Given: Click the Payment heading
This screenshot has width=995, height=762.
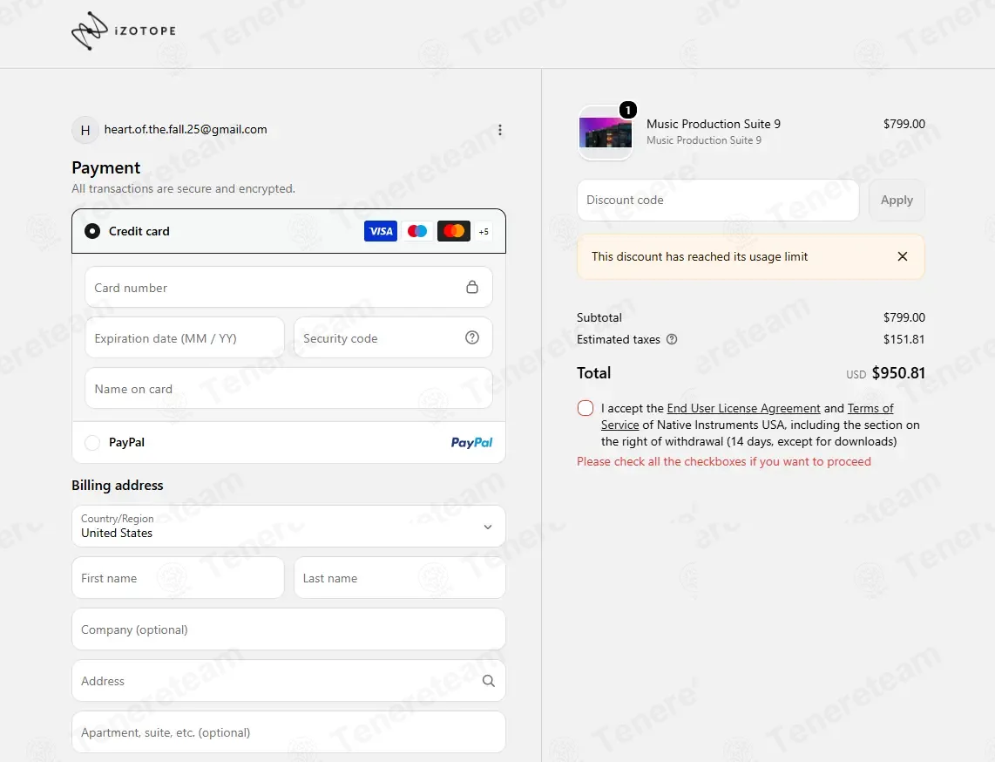Looking at the screenshot, I should click(106, 167).
